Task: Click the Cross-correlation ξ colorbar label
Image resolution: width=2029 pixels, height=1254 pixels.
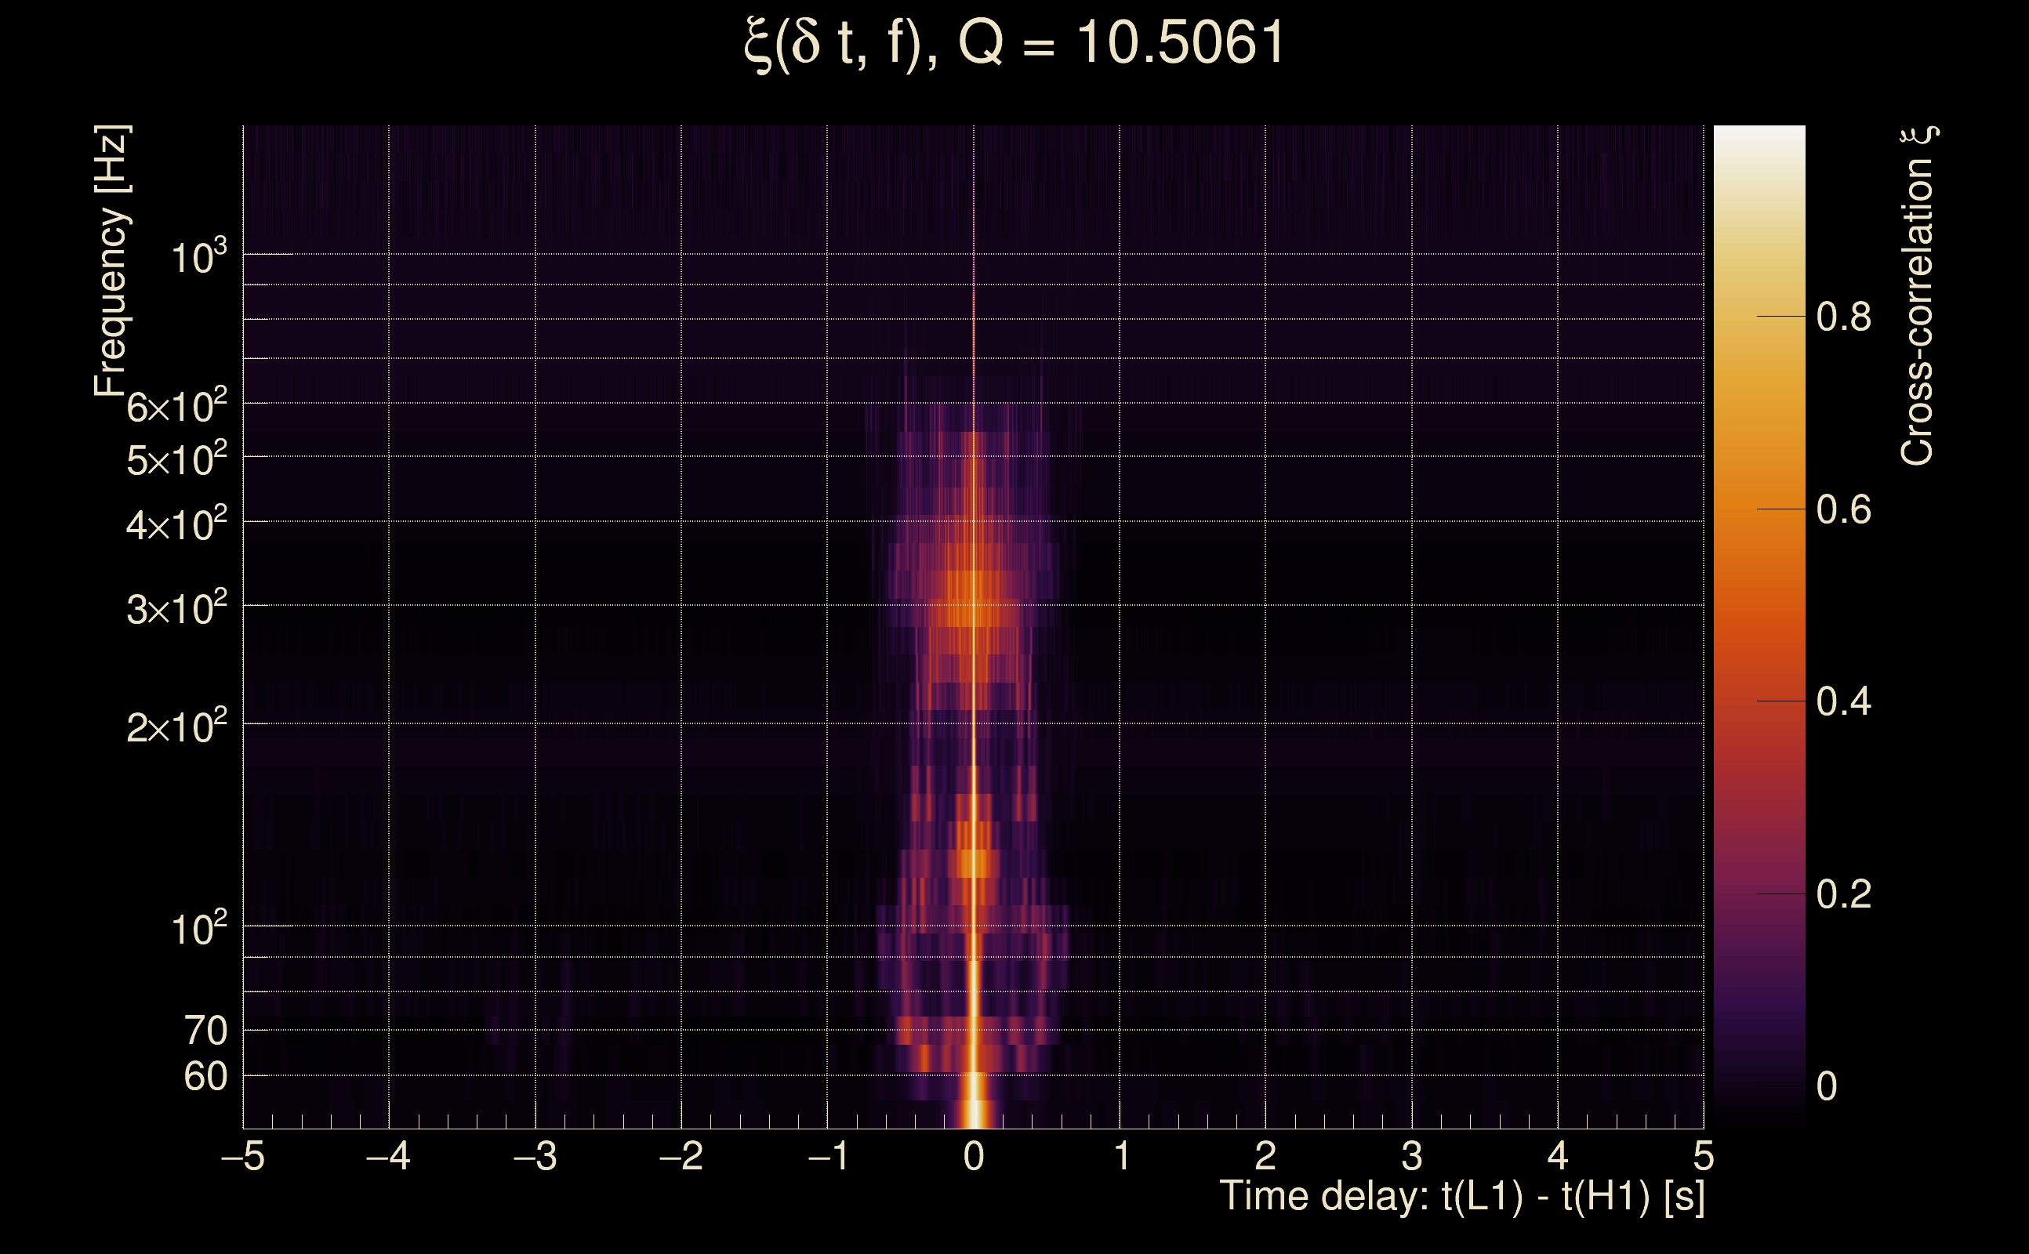Action: click(x=1918, y=296)
